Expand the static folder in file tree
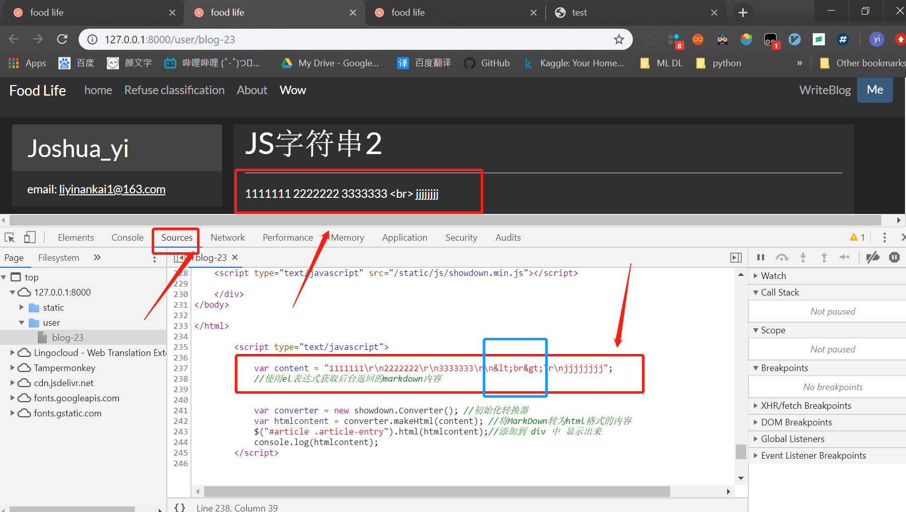Screen dimensions: 906x512 [x=22, y=307]
